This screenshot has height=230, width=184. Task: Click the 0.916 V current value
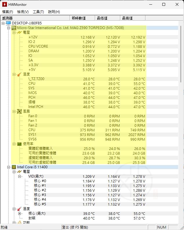pyautogui.click(x=89, y=46)
